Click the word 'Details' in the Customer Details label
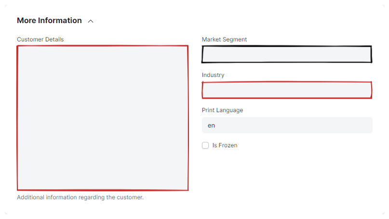 tap(54, 39)
